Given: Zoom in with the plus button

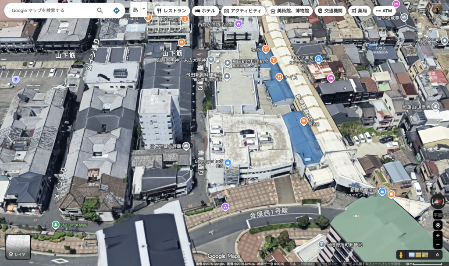Looking at the screenshot, I should pos(438,235).
